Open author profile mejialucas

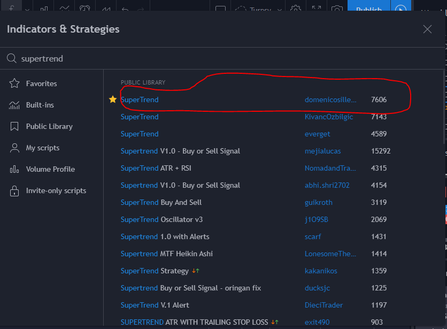[x=323, y=151]
